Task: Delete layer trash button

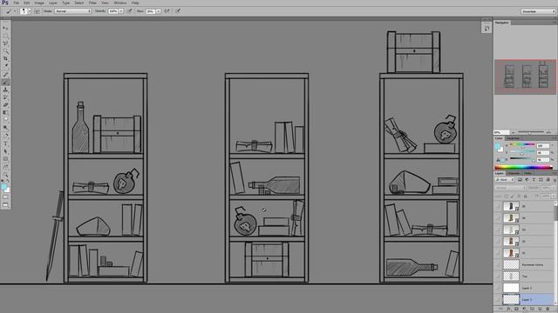Action: [548, 310]
